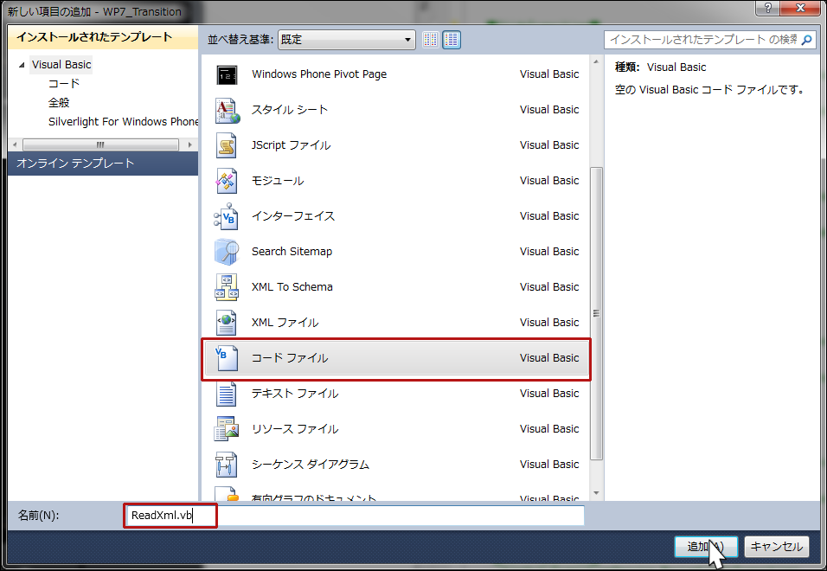Click the XML ファイル template icon

(x=227, y=323)
